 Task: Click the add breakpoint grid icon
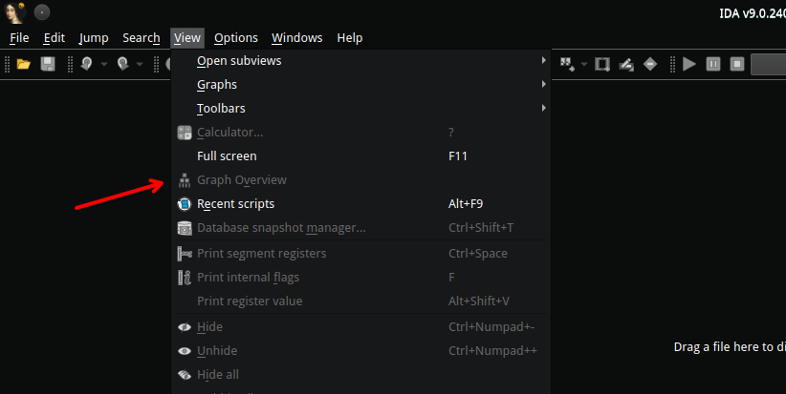coord(567,64)
